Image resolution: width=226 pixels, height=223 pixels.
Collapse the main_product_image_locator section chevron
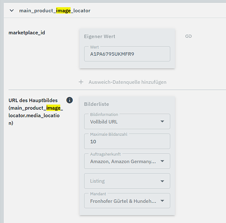click(x=12, y=11)
